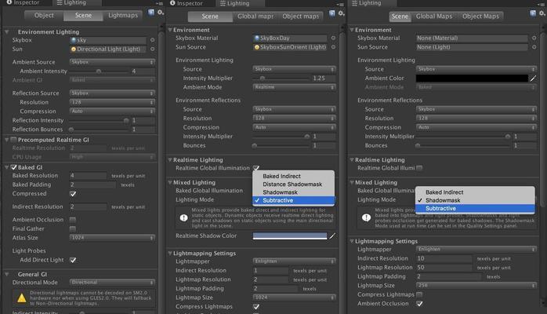Switch to Object tab in left panel
The image size is (547, 314).
pos(44,16)
